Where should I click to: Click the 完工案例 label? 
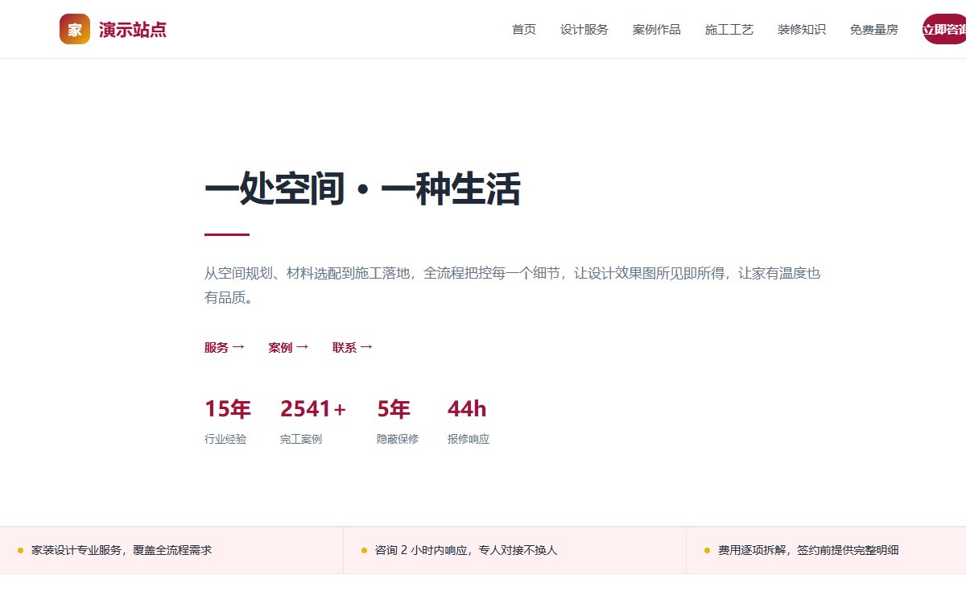[x=301, y=439]
